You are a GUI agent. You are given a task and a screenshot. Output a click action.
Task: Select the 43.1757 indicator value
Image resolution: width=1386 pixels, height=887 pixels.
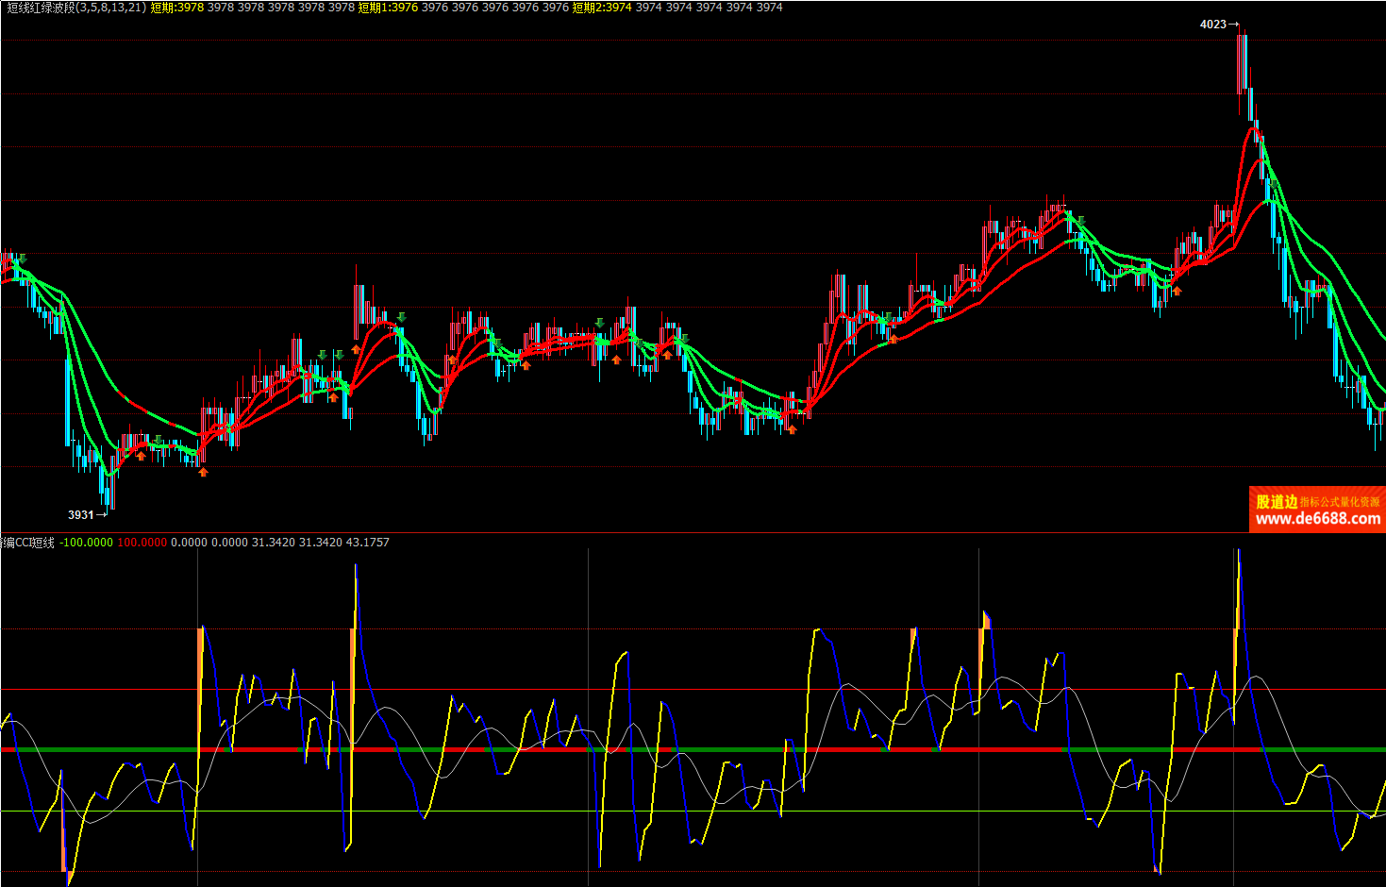click(x=368, y=543)
